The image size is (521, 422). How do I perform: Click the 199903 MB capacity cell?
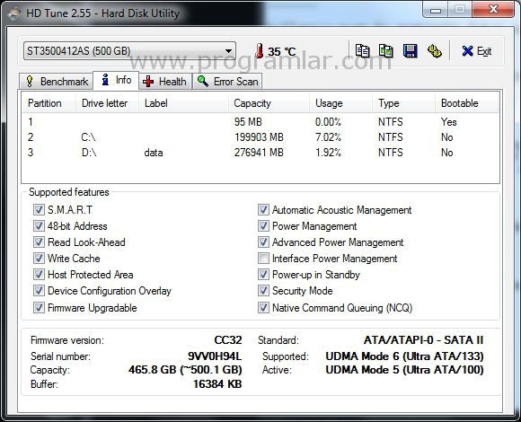point(259,137)
